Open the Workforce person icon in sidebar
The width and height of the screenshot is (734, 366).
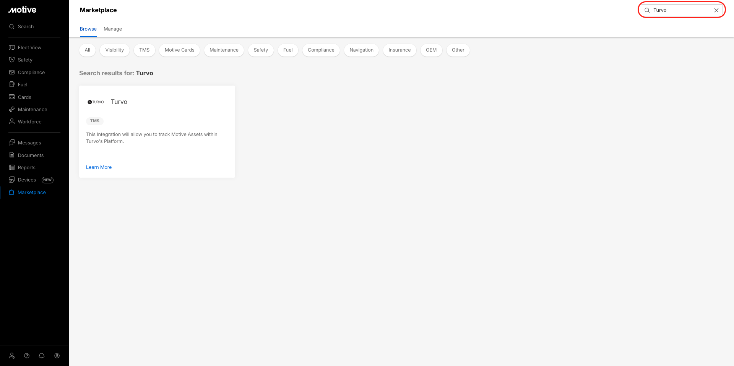(12, 121)
